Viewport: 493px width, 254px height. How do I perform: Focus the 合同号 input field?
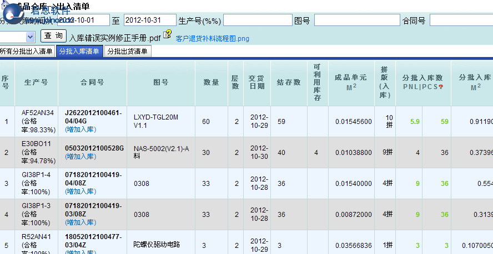(461, 20)
